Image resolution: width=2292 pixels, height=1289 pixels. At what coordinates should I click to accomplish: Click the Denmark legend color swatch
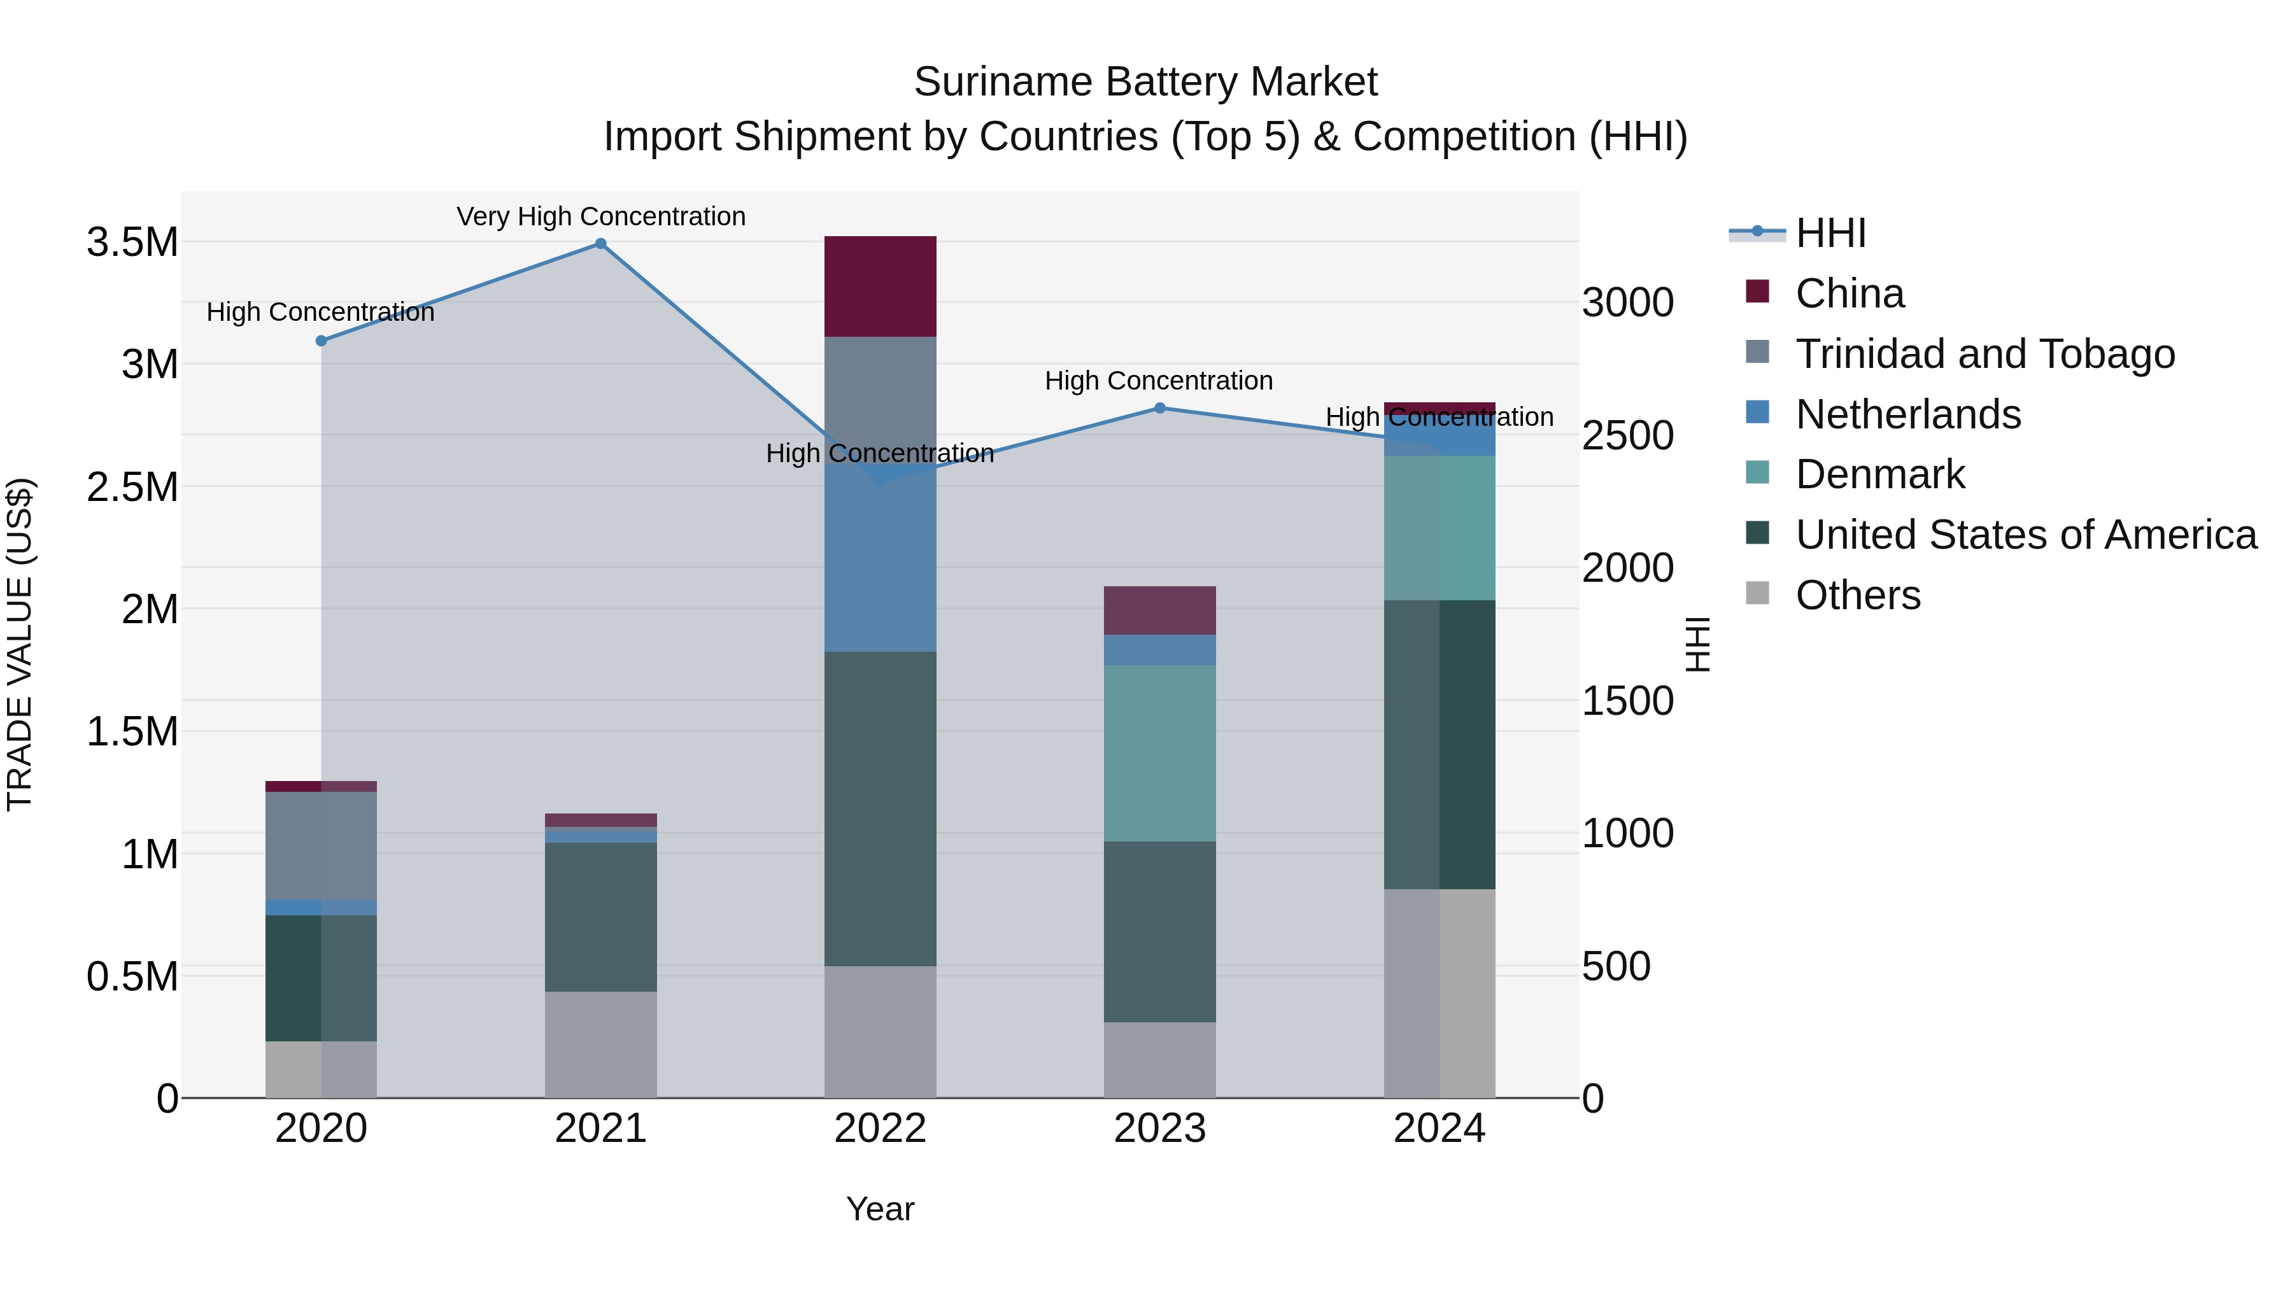(1757, 472)
